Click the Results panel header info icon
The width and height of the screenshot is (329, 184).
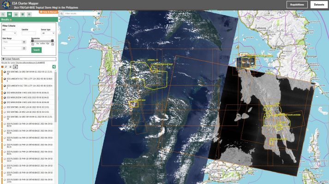click(x=11, y=20)
